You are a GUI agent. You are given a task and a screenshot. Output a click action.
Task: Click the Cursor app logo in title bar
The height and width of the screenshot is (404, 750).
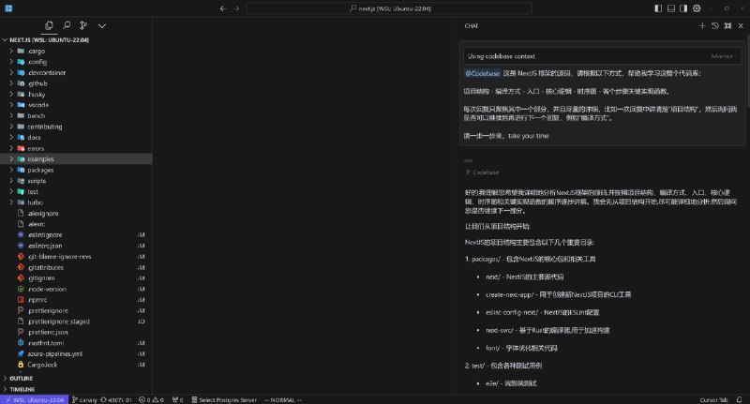(8, 8)
